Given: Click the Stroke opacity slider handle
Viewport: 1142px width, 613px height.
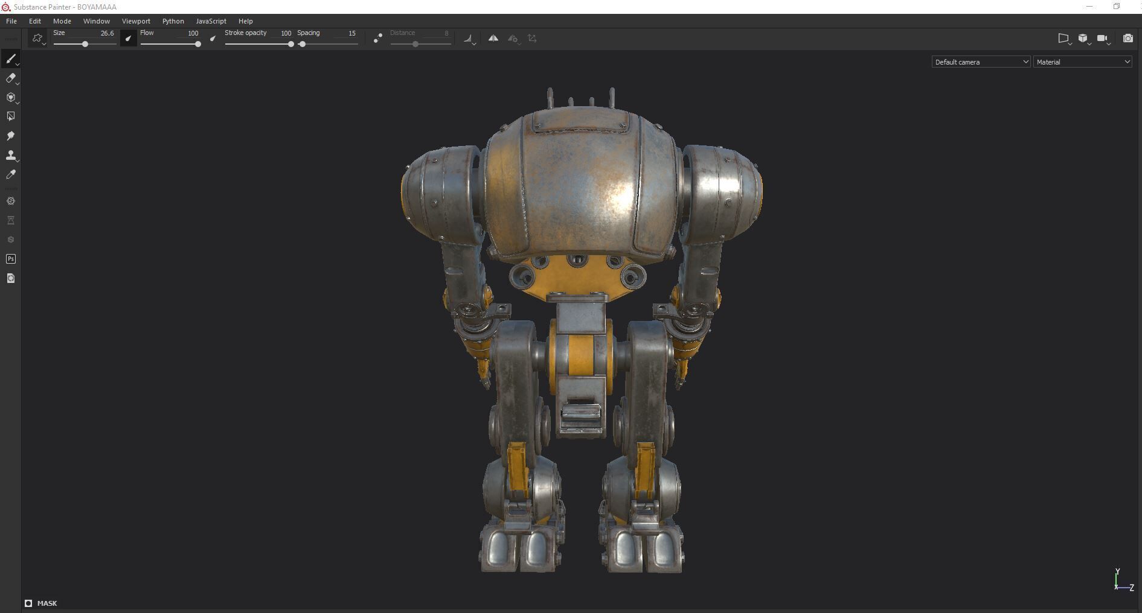Looking at the screenshot, I should tap(291, 44).
